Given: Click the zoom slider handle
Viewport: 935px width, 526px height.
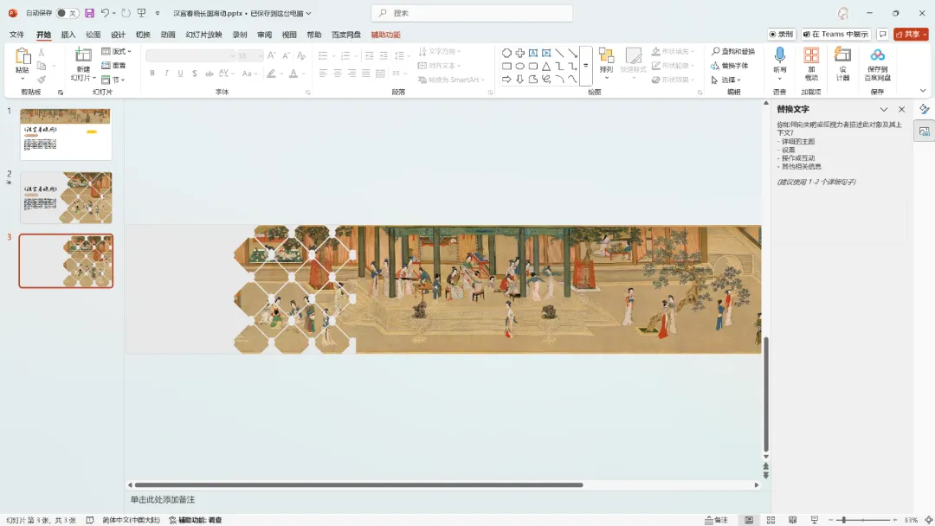Looking at the screenshot, I should pos(844,520).
